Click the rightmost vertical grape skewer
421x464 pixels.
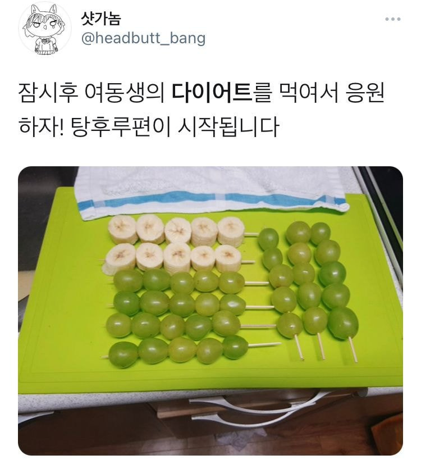coord(336,292)
